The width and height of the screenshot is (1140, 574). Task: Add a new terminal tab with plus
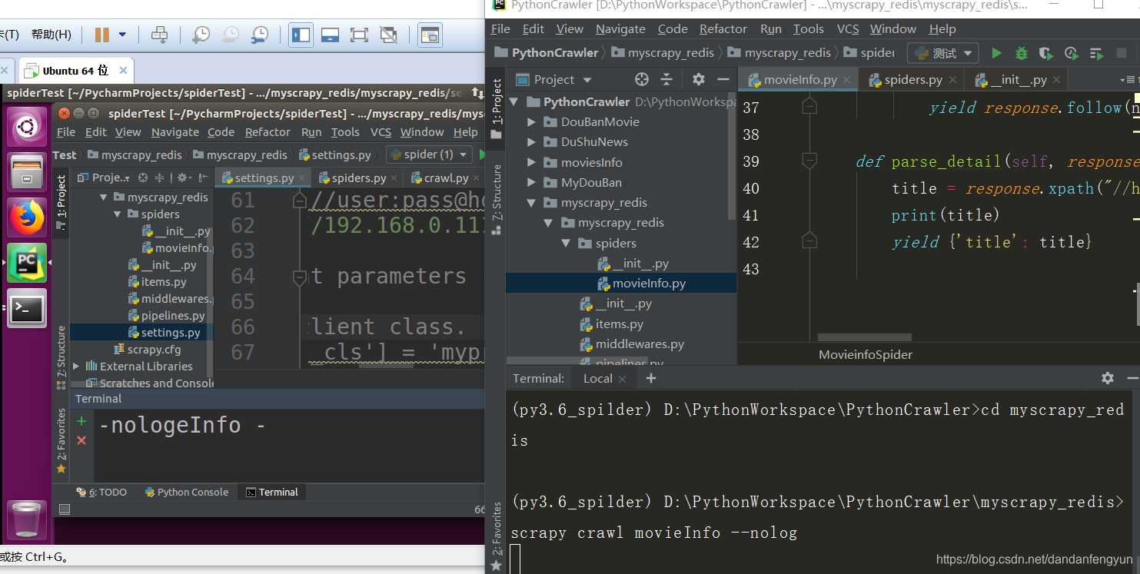[x=650, y=378]
